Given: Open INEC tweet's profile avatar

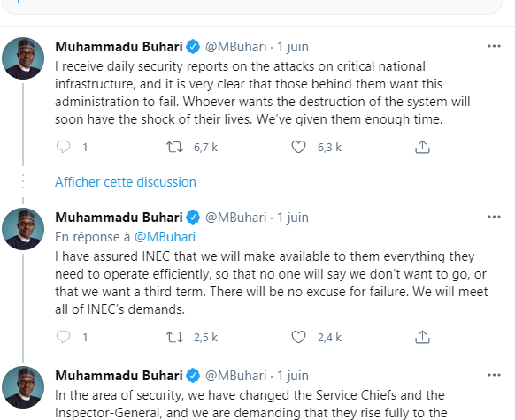Looking at the screenshot, I should [23, 229].
